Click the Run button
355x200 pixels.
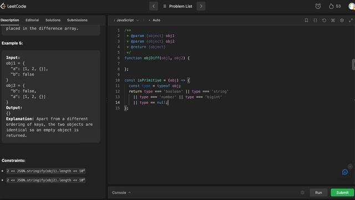point(318,193)
